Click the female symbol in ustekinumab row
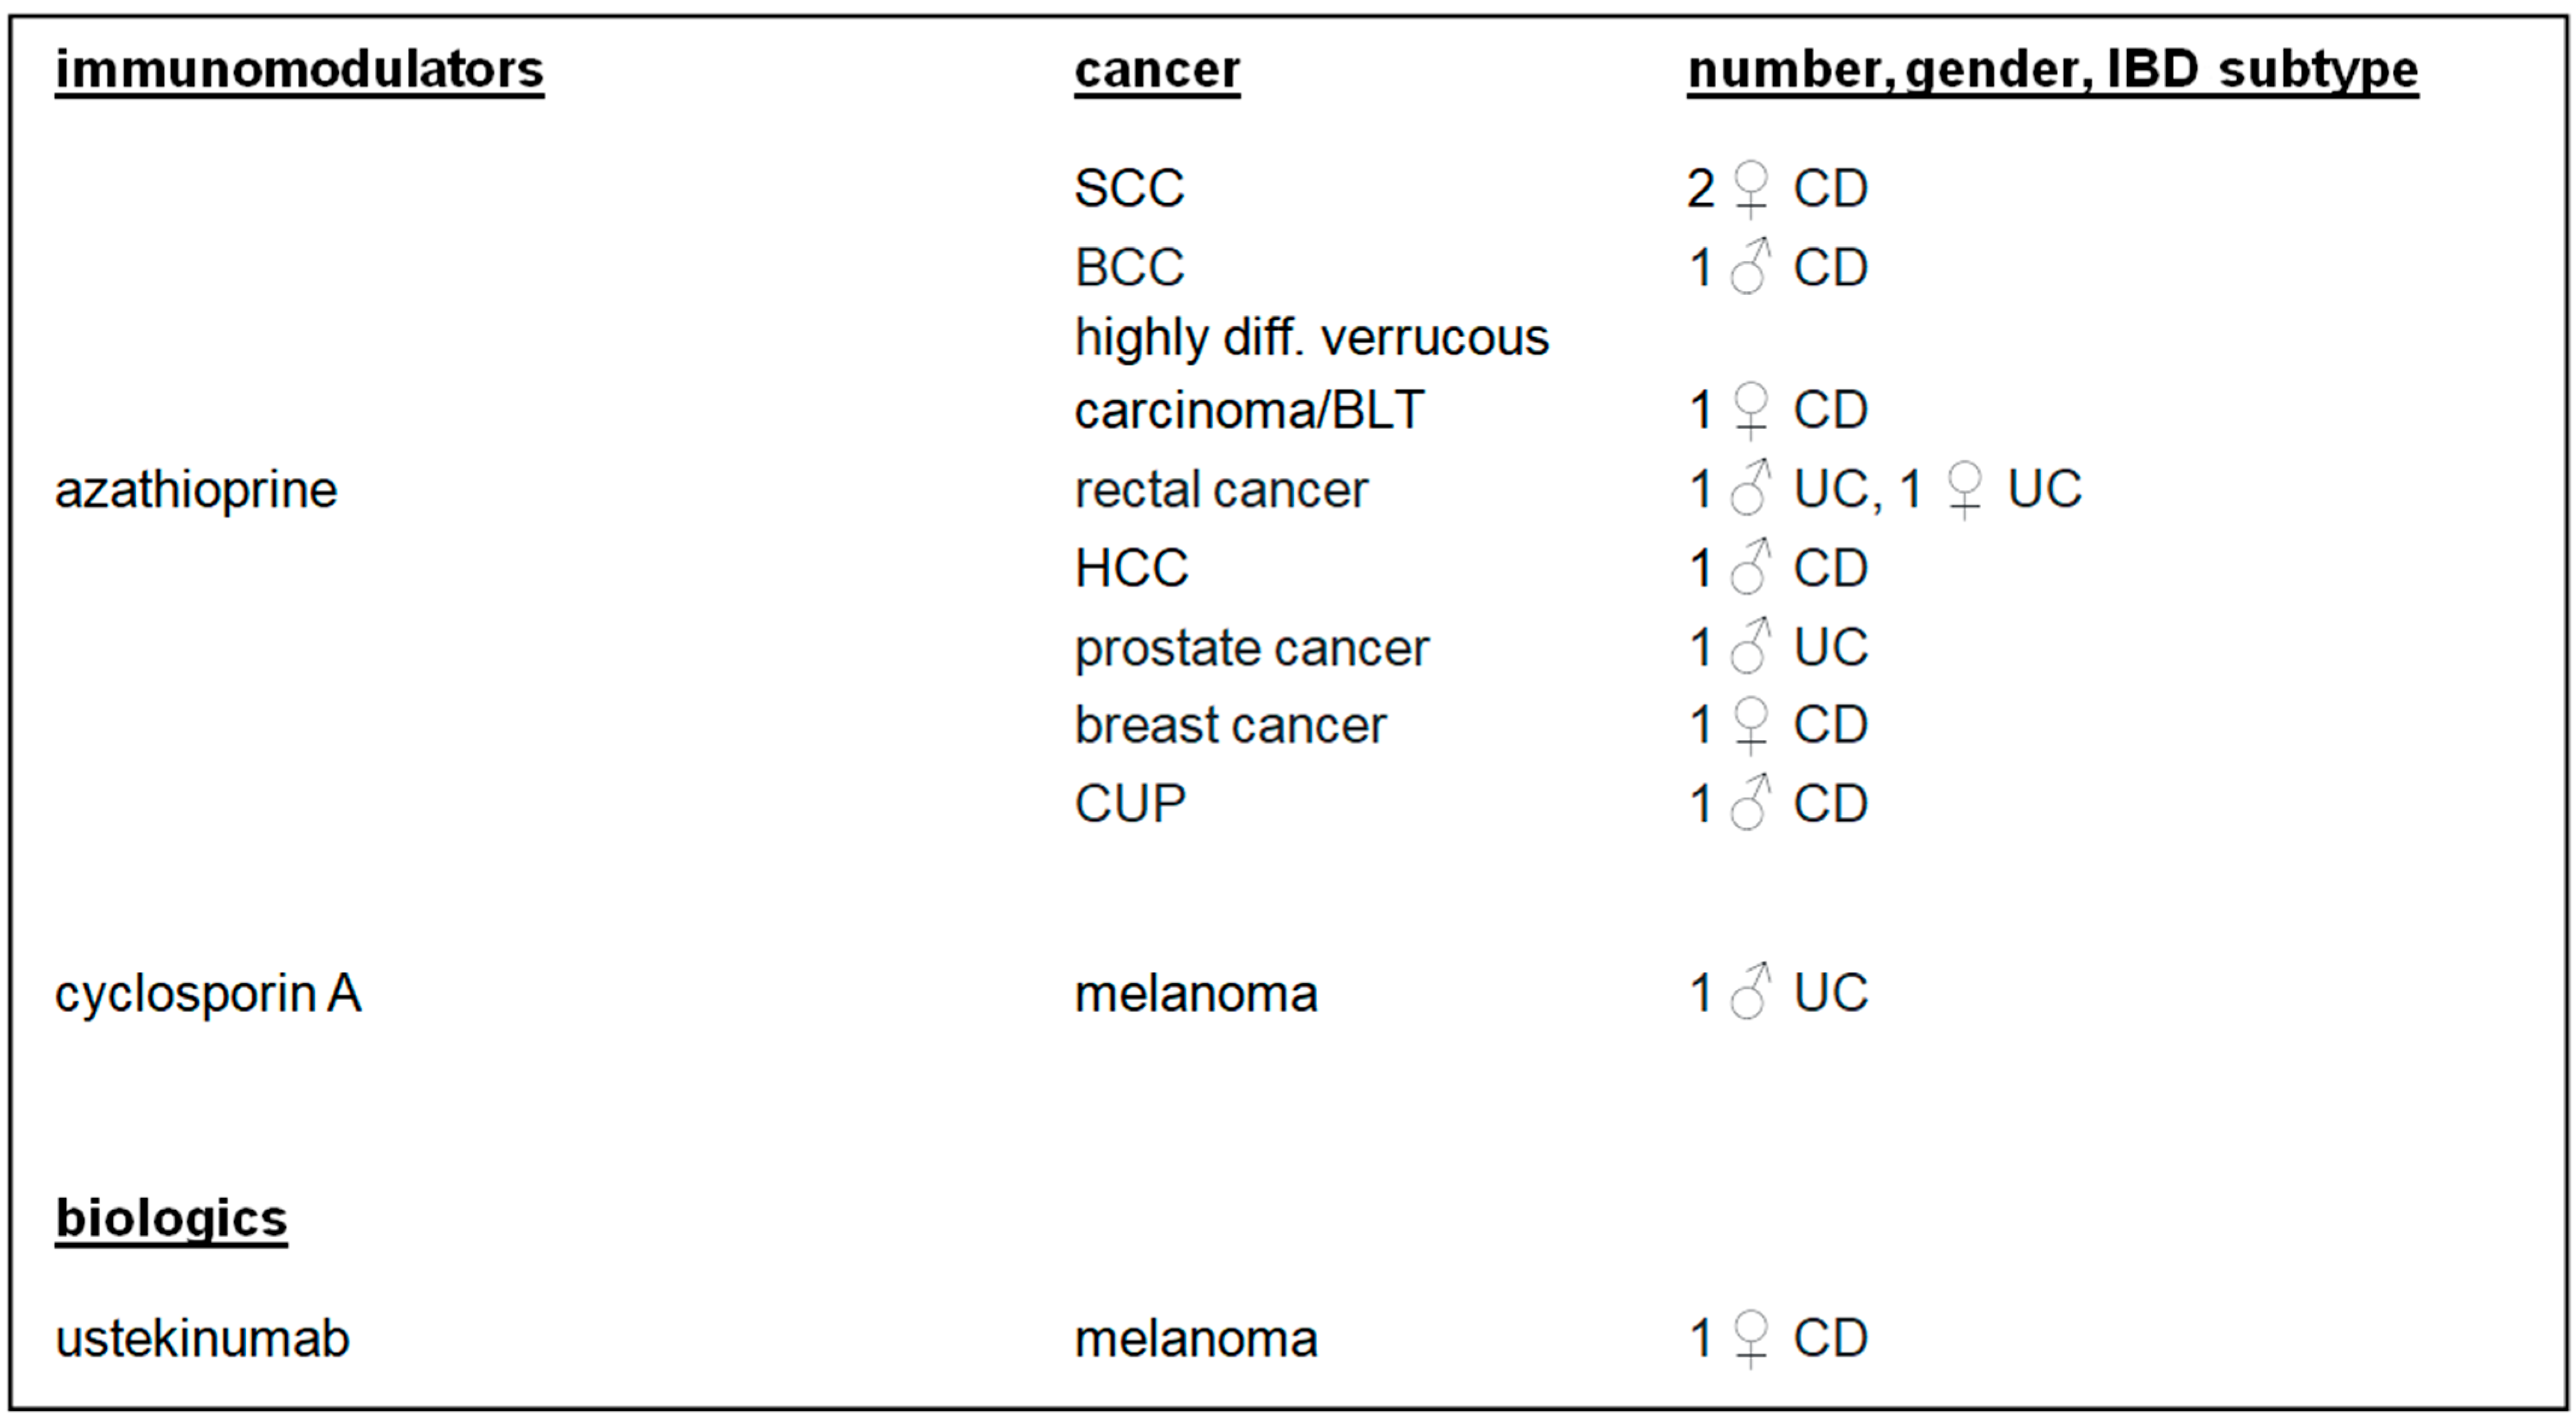This screenshot has height=1422, width=2576. pos(1750,1339)
